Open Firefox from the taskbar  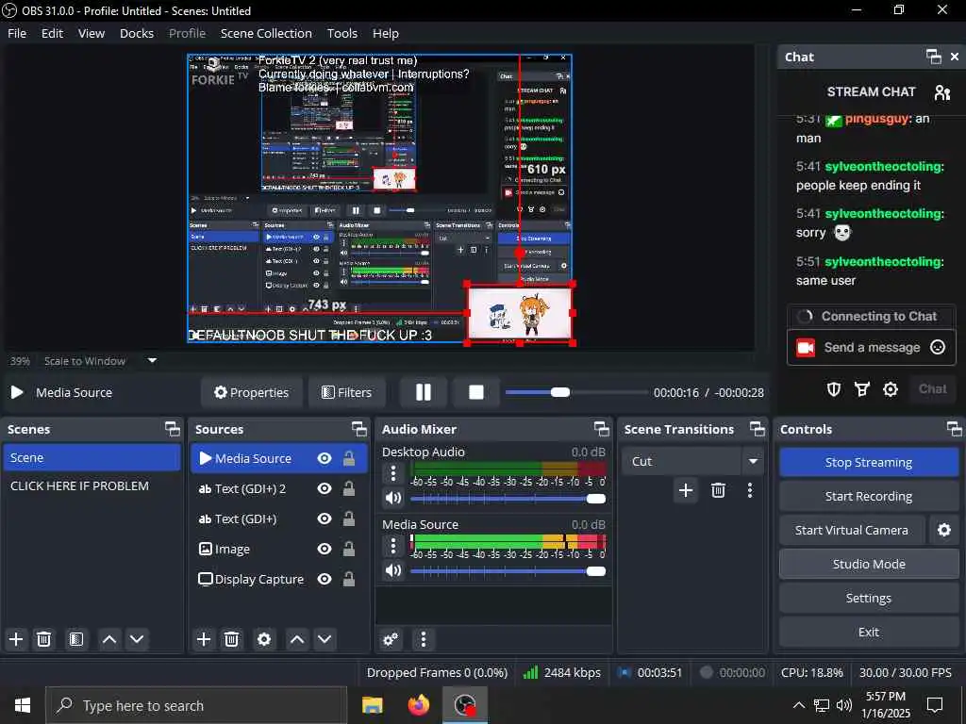pyautogui.click(x=419, y=705)
